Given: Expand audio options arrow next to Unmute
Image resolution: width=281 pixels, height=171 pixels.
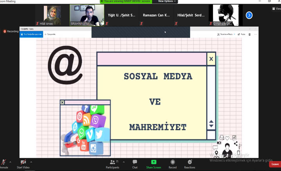Looking at the screenshot, I should [10, 162].
